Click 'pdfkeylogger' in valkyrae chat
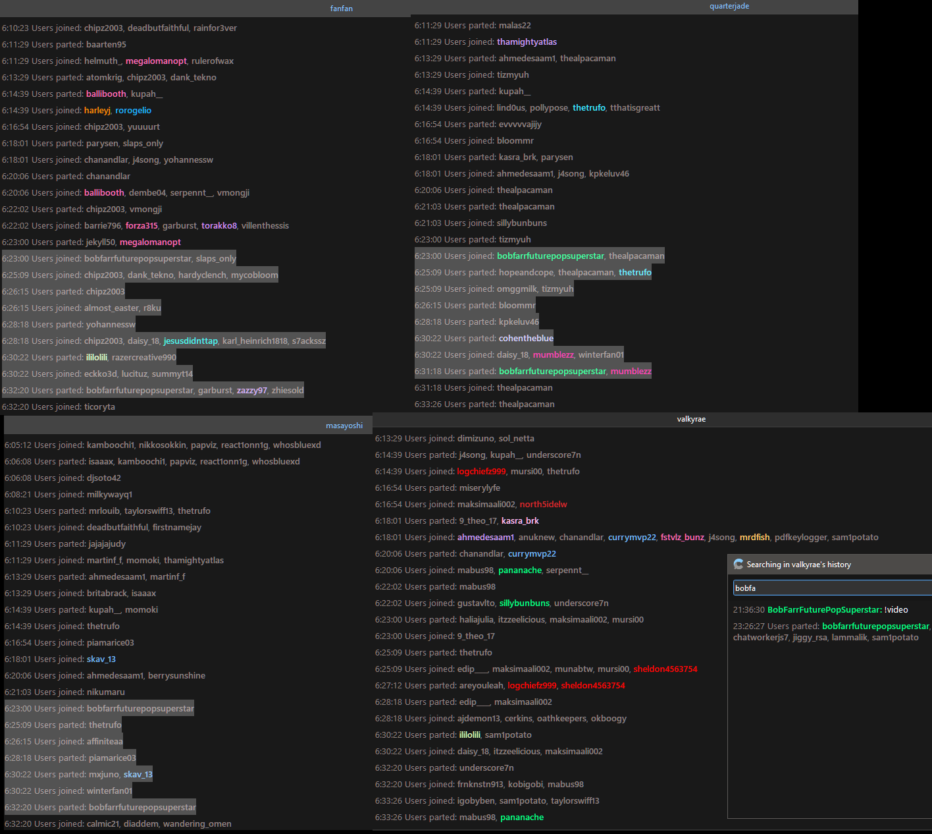This screenshot has width=932, height=834. click(801, 538)
